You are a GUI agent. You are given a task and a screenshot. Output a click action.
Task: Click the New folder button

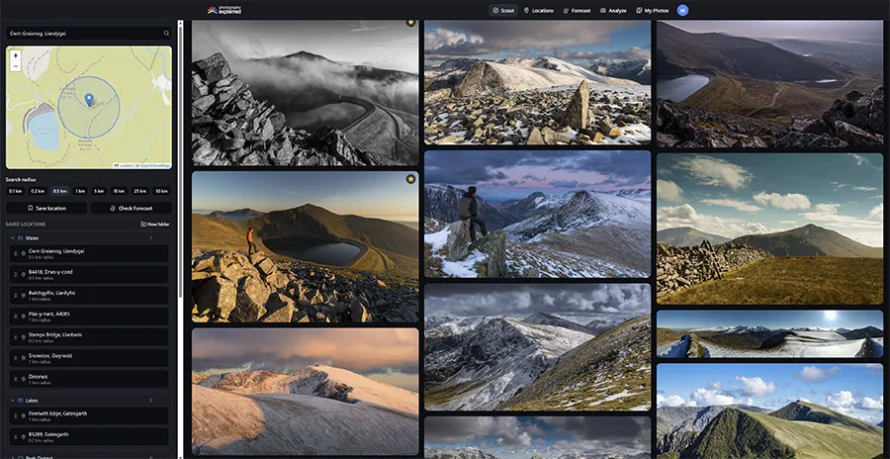(155, 225)
